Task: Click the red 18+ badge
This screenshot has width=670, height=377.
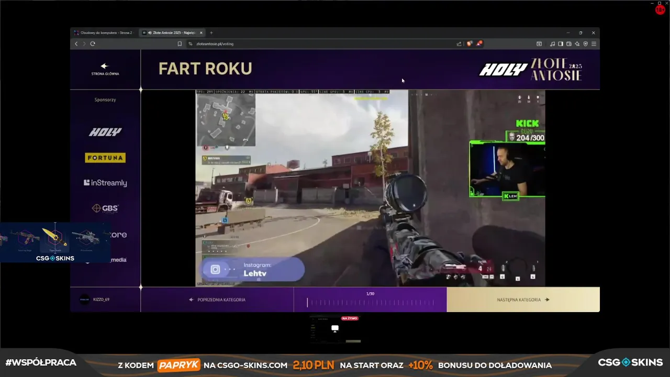Action: (x=660, y=10)
